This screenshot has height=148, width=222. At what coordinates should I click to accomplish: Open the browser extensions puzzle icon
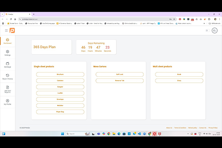click(x=209, y=19)
